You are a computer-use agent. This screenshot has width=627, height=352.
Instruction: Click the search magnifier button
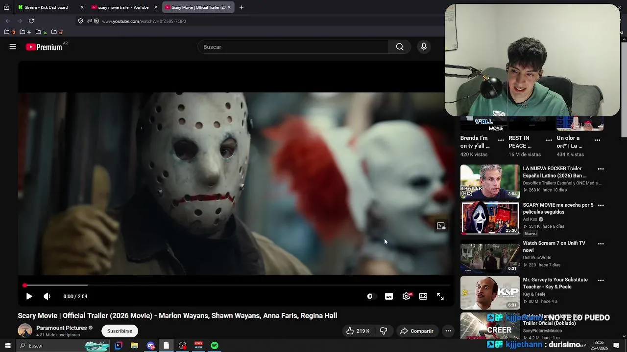click(x=400, y=47)
